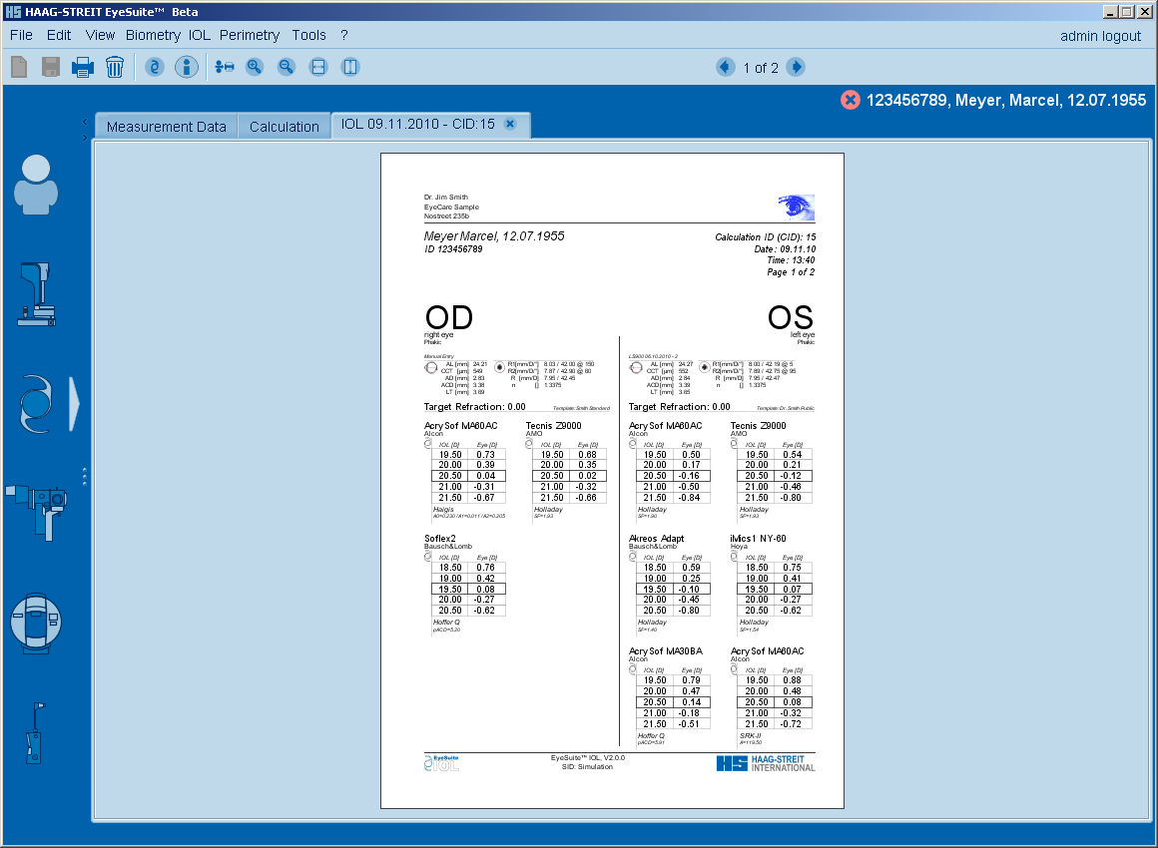Open the Biometry menu
The width and height of the screenshot is (1158, 848).
pyautogui.click(x=153, y=35)
